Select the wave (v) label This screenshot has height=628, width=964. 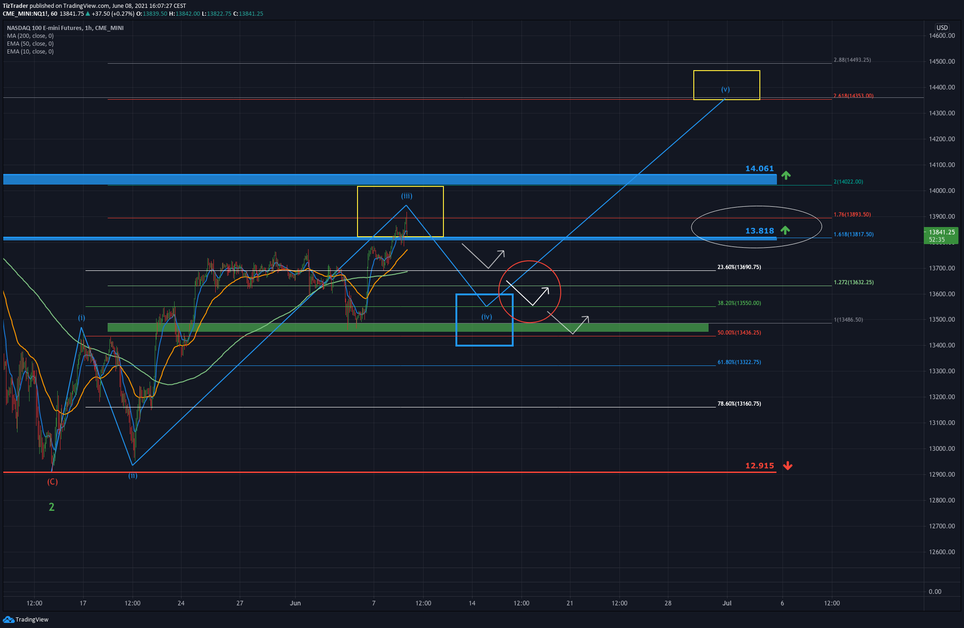point(725,90)
